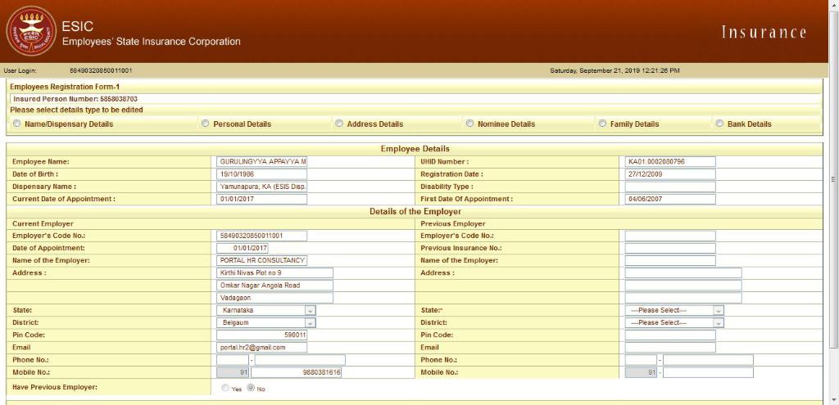Click the date and time text

click(615, 70)
